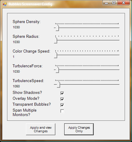Click the far right of TurbulenceSpeed track

(x=118, y=84)
